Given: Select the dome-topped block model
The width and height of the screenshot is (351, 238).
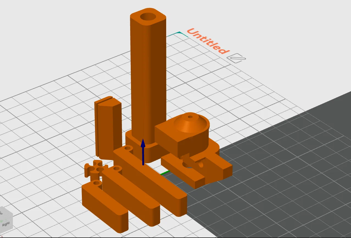Looking at the screenshot, I should [x=183, y=135].
